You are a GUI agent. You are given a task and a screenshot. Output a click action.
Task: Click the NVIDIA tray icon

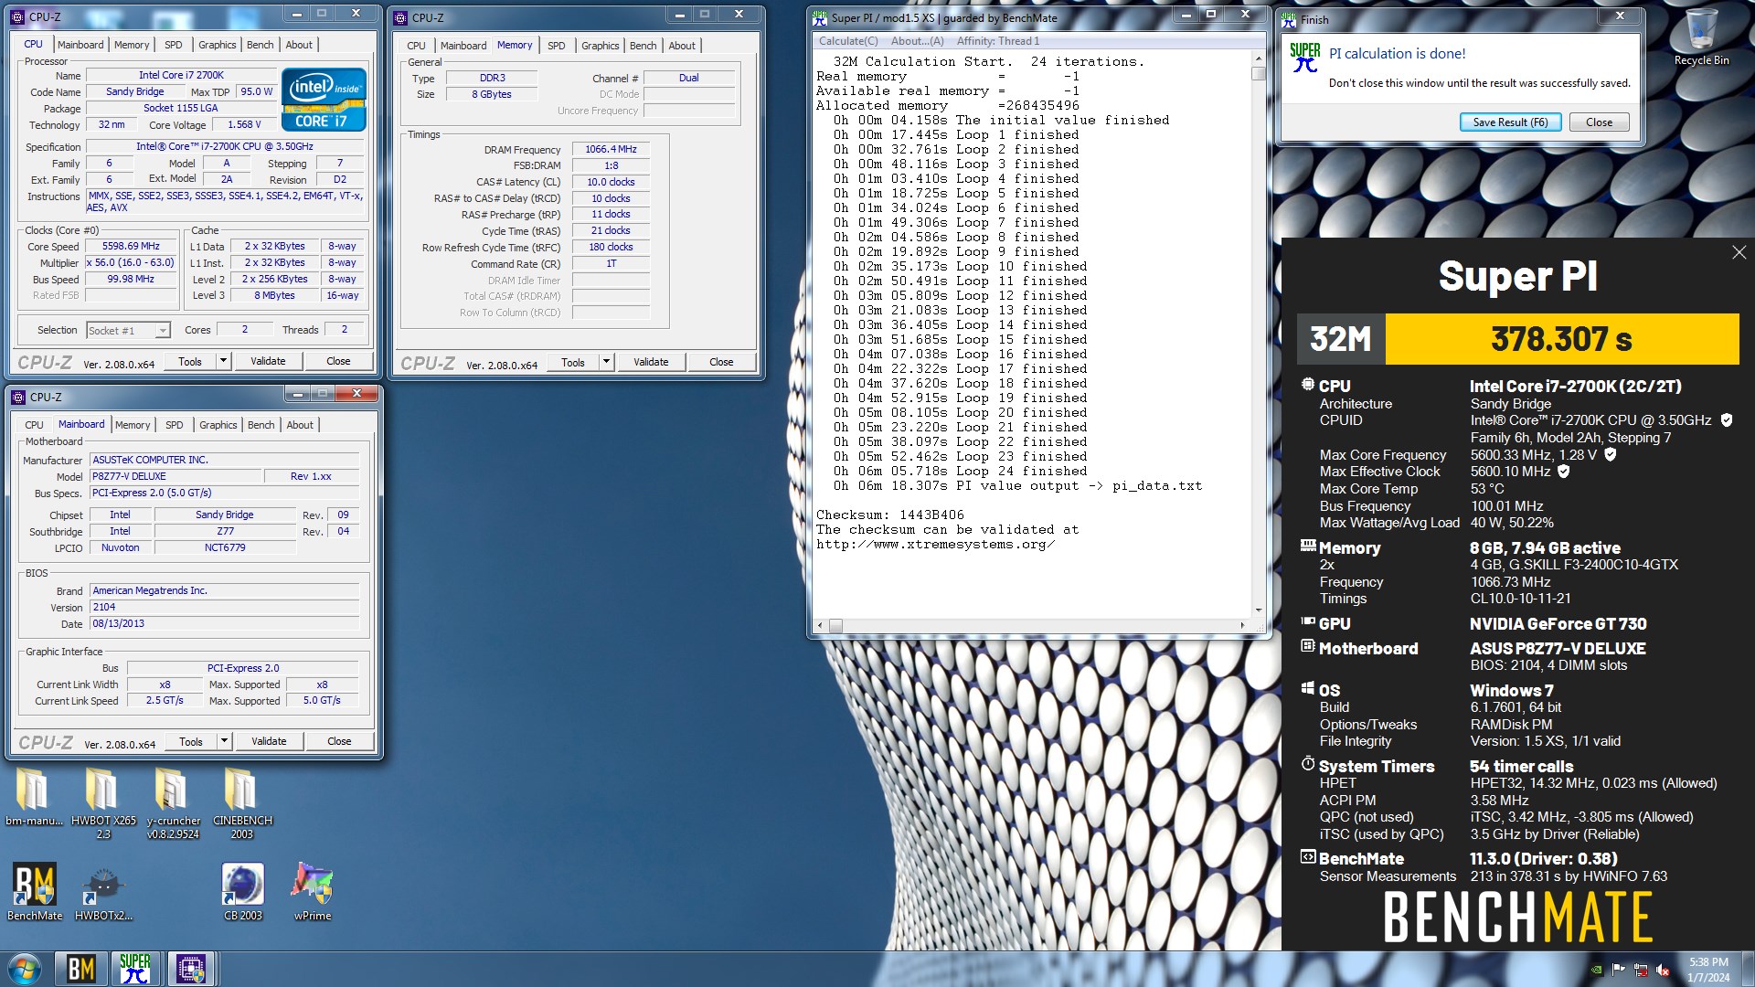click(1597, 970)
